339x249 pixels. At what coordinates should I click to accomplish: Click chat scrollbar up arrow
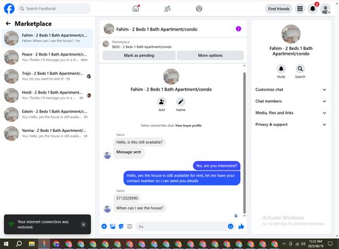pyautogui.click(x=244, y=66)
